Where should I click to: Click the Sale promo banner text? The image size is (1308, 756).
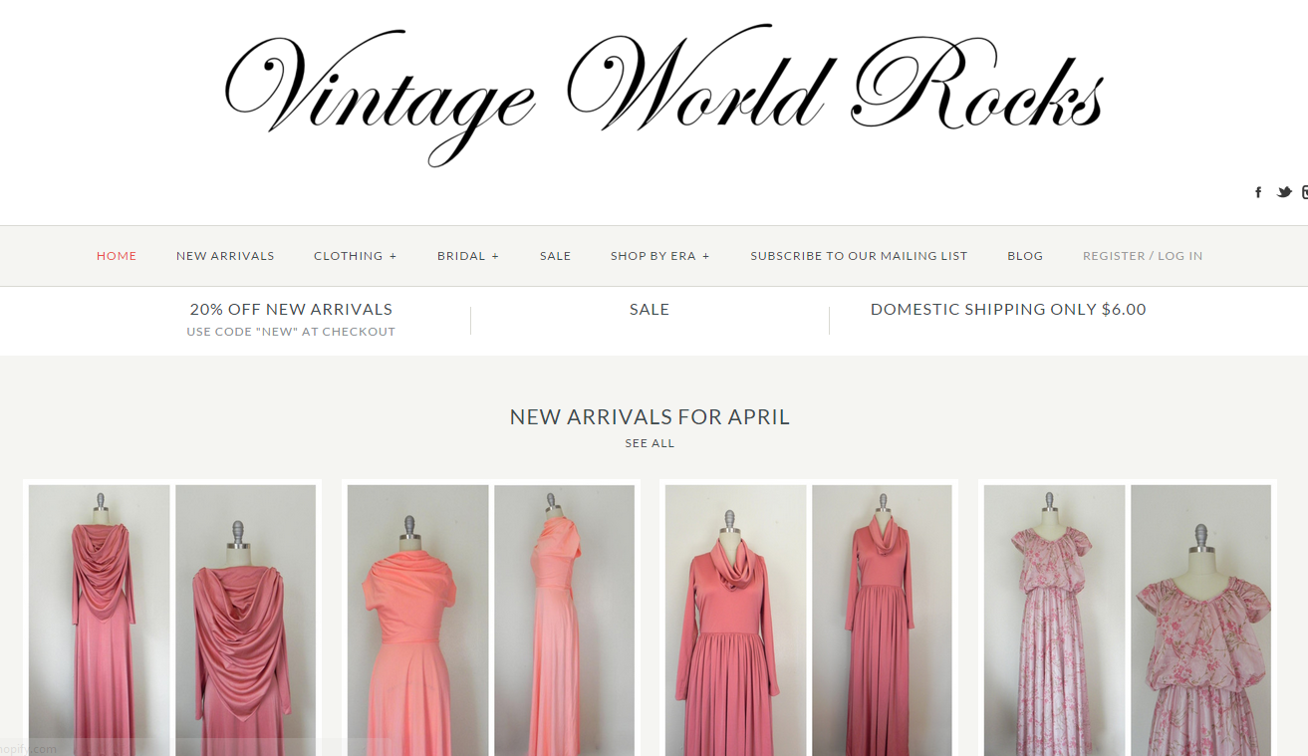pos(650,310)
